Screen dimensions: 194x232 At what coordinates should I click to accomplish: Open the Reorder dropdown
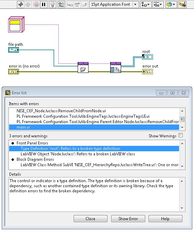pyautogui.click(x=171, y=5)
